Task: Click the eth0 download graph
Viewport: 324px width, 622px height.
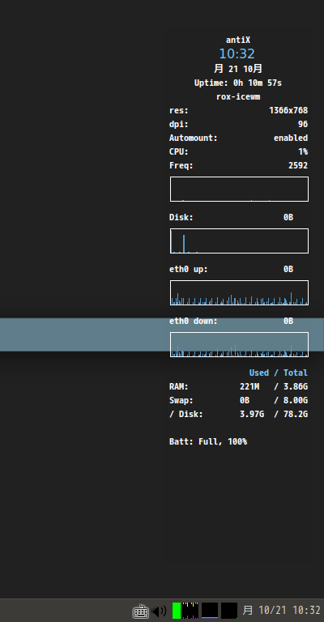Action: point(239,344)
